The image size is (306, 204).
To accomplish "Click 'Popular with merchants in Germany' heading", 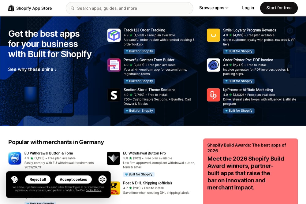I will (56, 142).
